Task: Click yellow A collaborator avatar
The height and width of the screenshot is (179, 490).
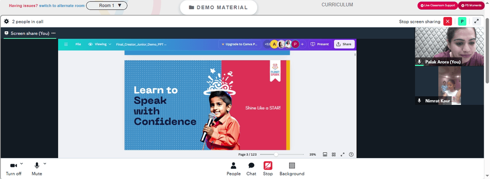Action: pyautogui.click(x=274, y=44)
